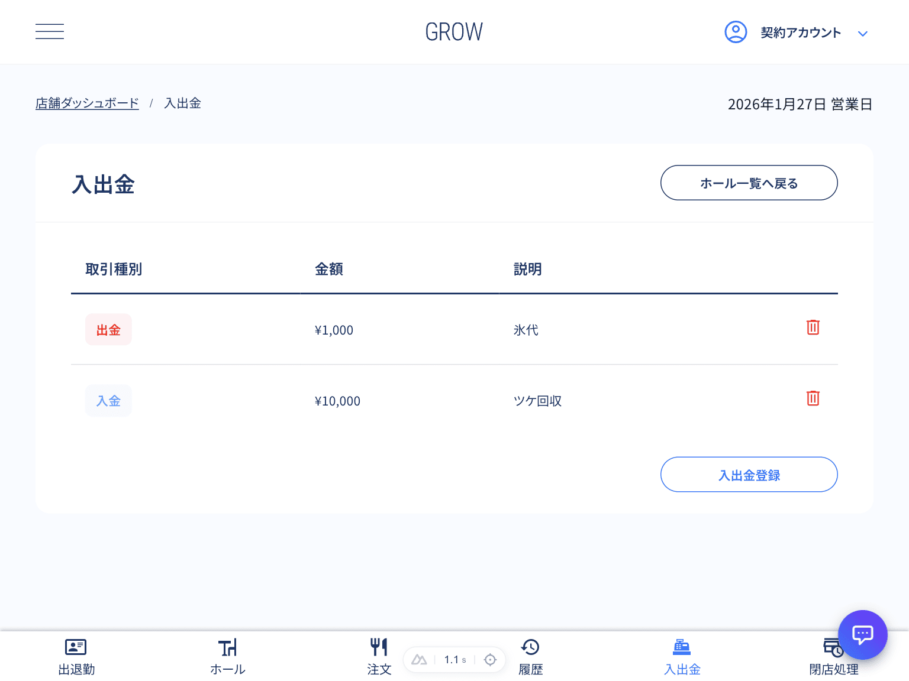Viewport: 909px width, 681px height.
Task: Open the 出退勤 attendance tab
Action: (76, 657)
